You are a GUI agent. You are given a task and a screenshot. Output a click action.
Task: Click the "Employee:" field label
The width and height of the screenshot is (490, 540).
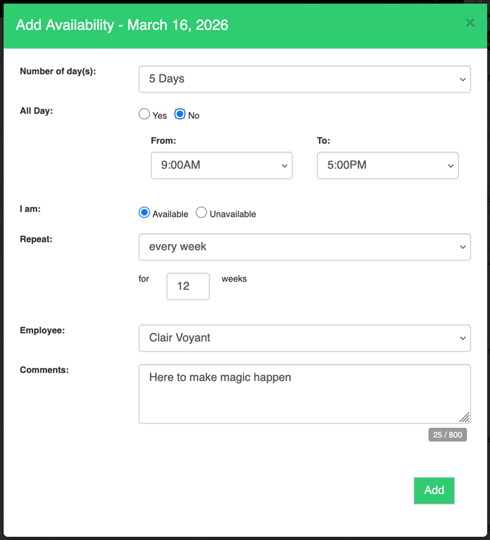[42, 331]
